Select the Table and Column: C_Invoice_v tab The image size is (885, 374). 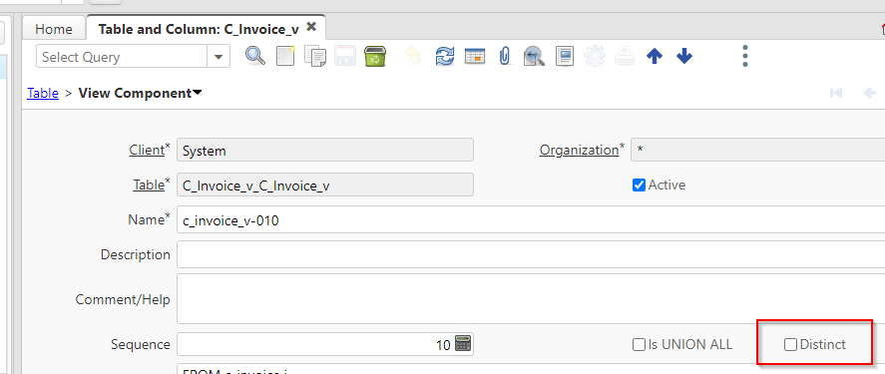coord(199,29)
